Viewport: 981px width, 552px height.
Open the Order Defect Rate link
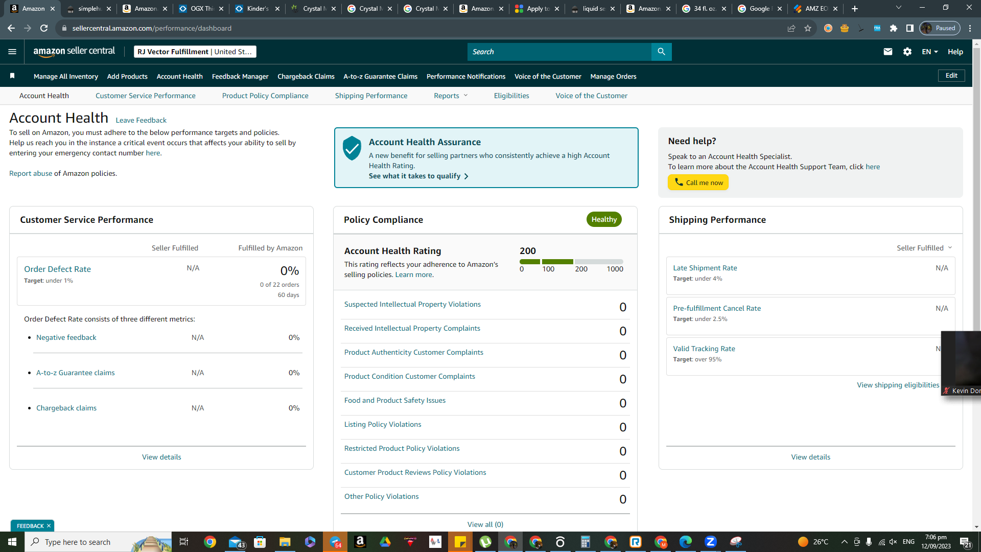pyautogui.click(x=57, y=269)
